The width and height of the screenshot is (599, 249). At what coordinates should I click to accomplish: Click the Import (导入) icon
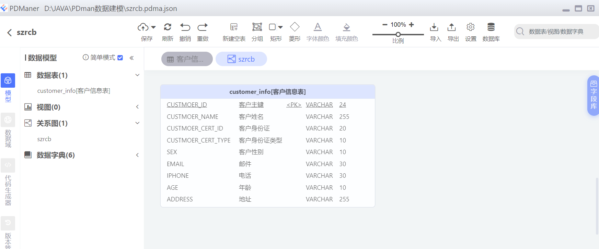(434, 27)
